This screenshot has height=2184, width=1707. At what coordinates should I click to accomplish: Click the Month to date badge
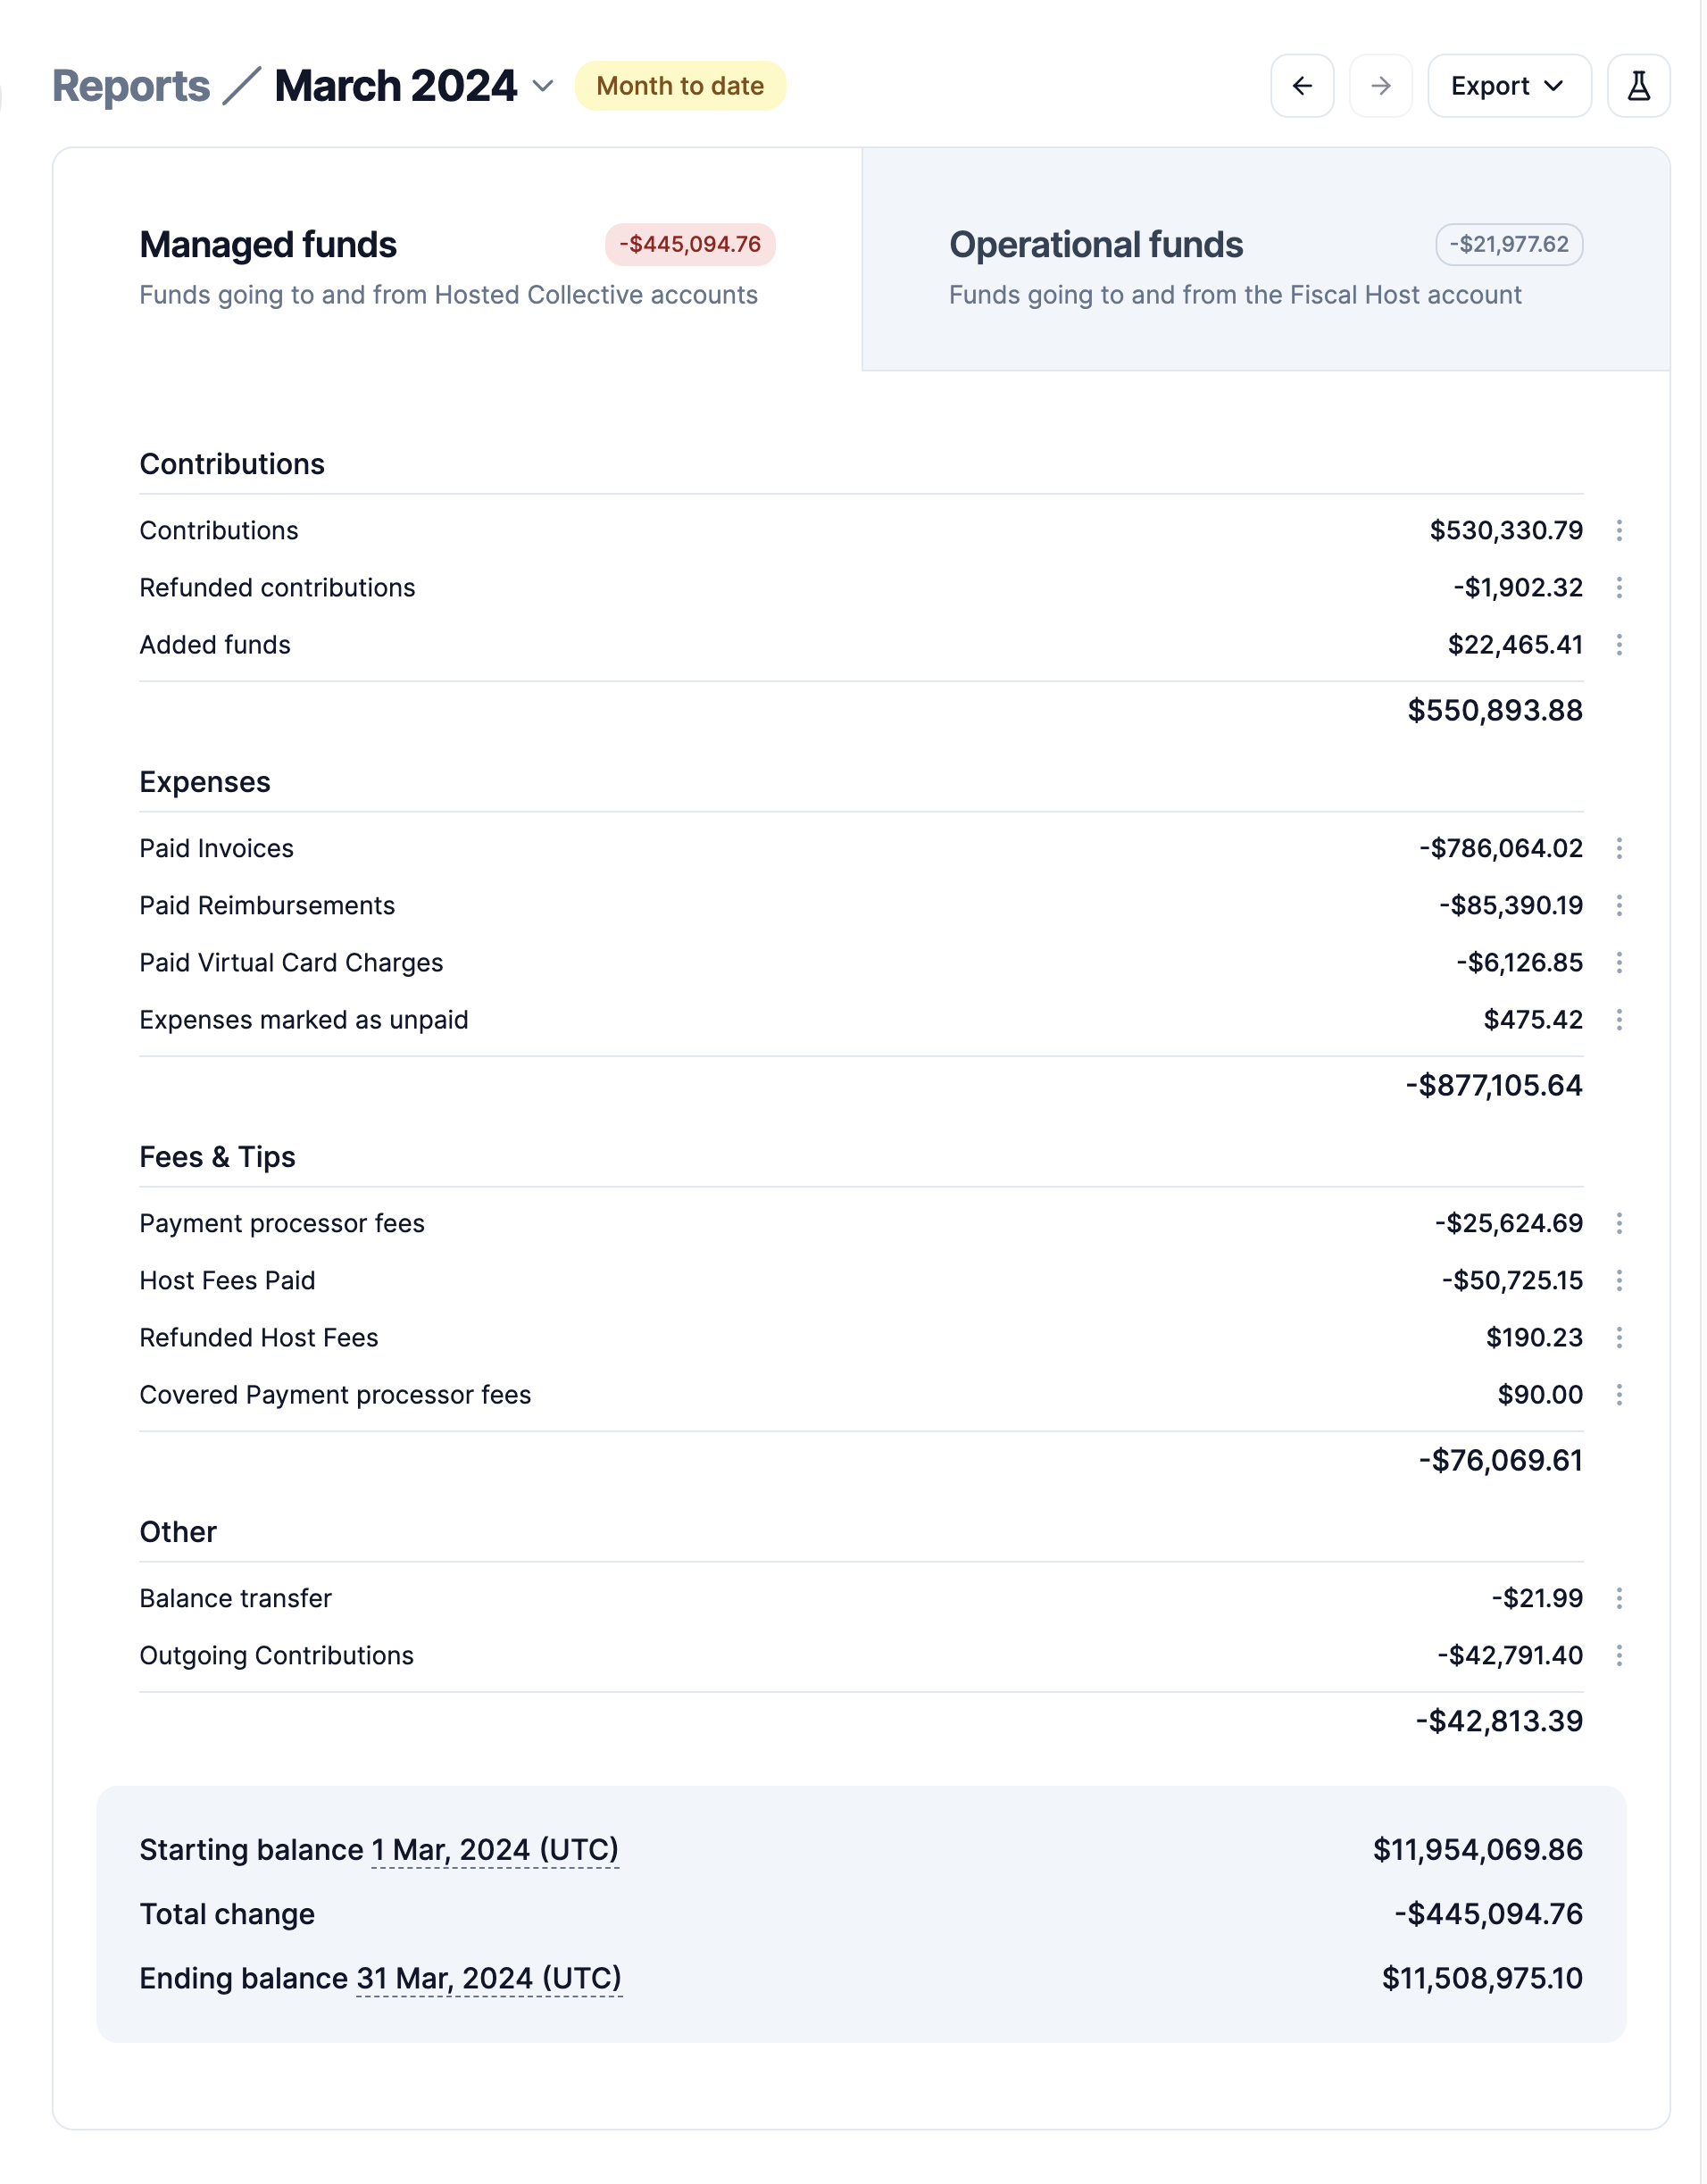(x=680, y=86)
